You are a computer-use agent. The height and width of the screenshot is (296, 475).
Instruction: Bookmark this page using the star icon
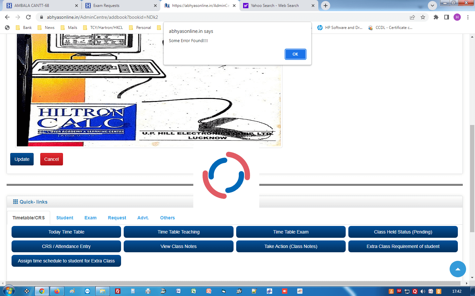point(423,17)
